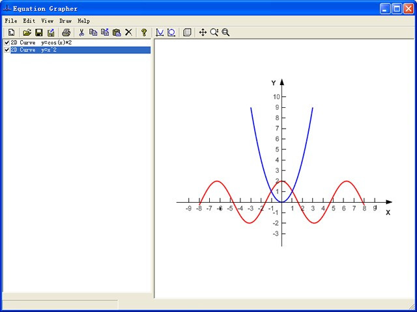This screenshot has height=312, width=417.
Task: Open the Draw menu
Action: 65,21
